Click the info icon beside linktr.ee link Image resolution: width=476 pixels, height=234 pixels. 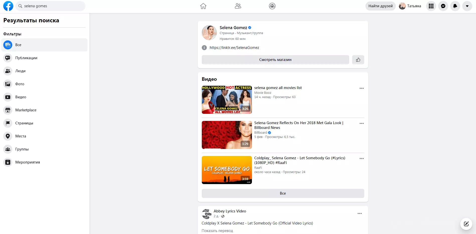point(204,48)
